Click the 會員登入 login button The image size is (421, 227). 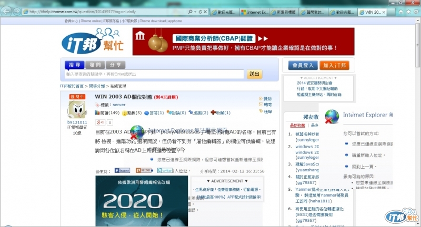303,65
